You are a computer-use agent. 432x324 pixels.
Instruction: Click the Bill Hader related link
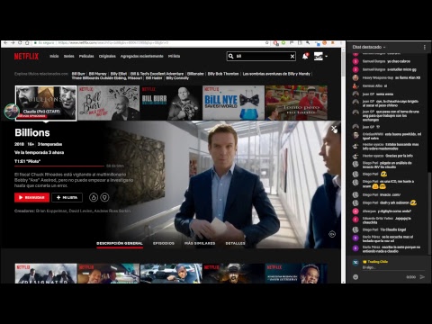(x=154, y=78)
